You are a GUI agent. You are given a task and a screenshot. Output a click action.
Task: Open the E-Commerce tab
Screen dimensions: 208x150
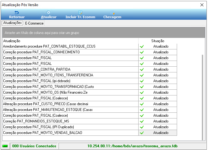[x=34, y=23]
